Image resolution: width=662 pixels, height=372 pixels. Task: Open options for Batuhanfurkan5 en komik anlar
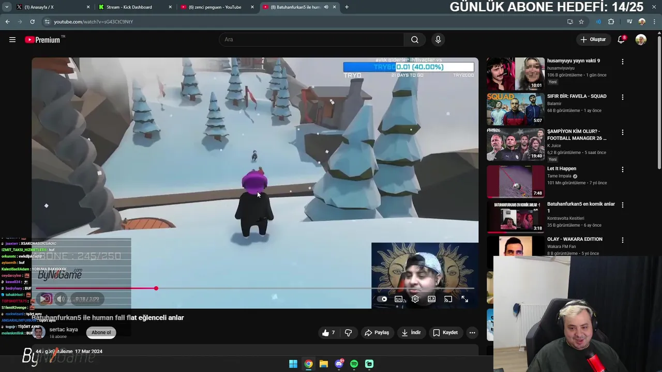[623, 205]
